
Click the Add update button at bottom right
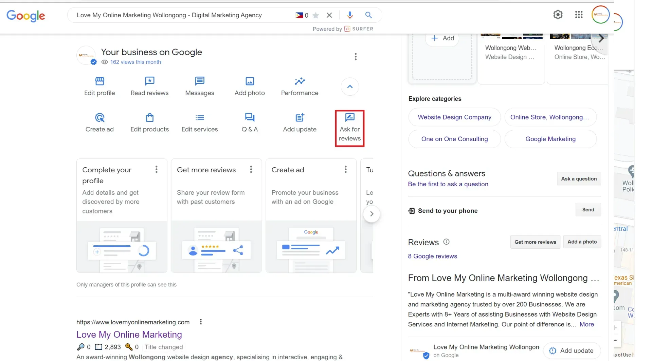coord(572,351)
